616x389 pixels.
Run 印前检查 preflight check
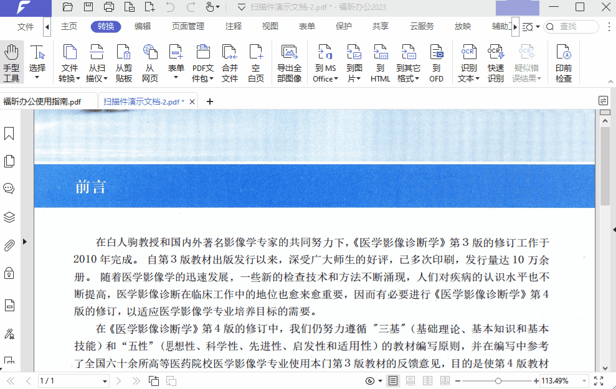point(563,62)
